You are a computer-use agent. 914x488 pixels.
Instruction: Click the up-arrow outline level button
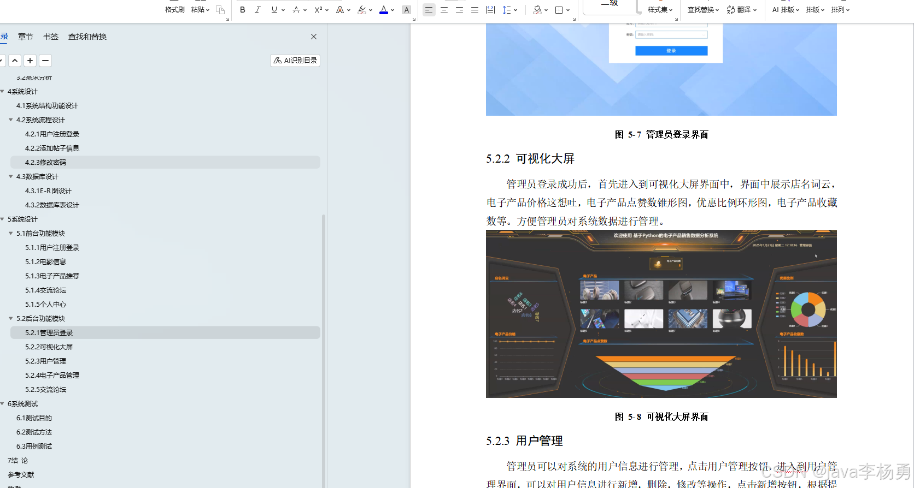[15, 61]
